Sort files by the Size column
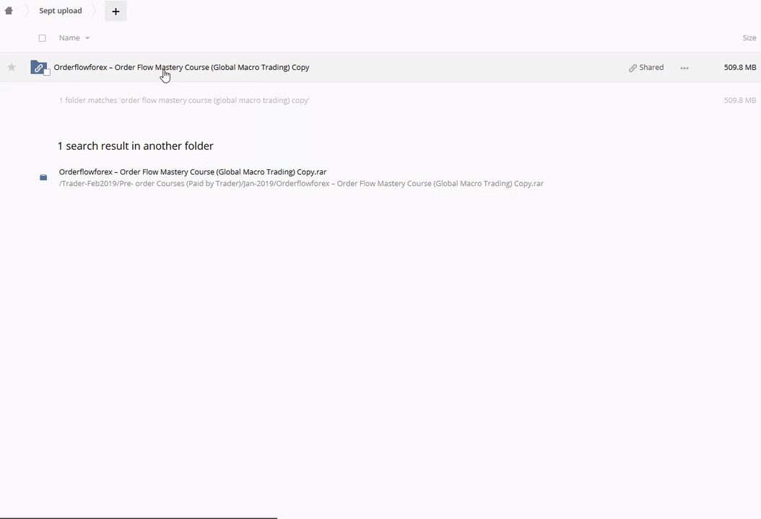 tap(749, 38)
